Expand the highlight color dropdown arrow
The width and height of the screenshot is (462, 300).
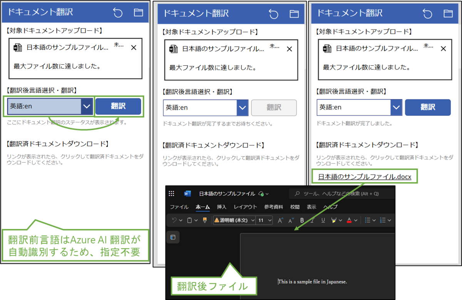tap(340, 220)
